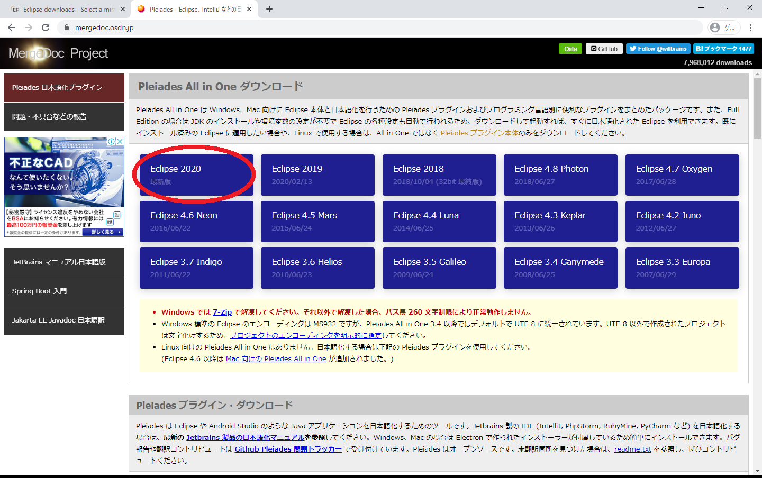Click the 不正なCAD advertisement banner
The height and width of the screenshot is (478, 762).
point(64,187)
